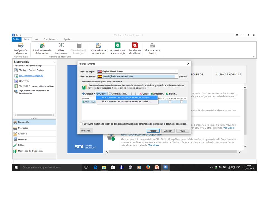Check 'No volver a mostrar este cuadro' box

coord(81,124)
